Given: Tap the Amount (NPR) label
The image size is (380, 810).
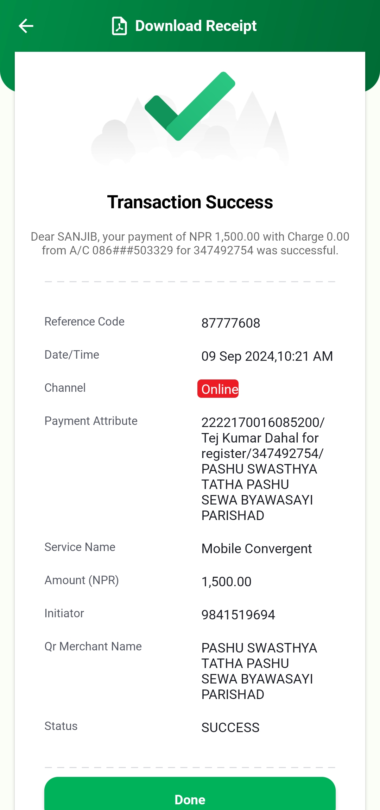Looking at the screenshot, I should [82, 580].
